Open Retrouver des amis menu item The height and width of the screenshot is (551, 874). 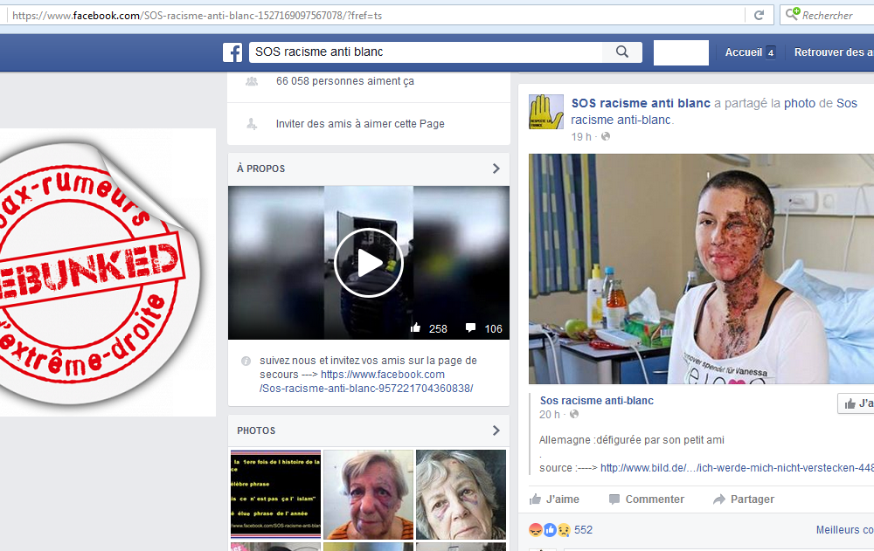pos(834,52)
